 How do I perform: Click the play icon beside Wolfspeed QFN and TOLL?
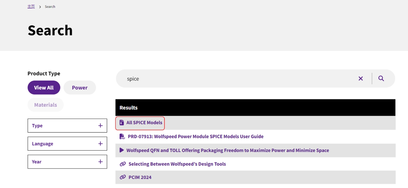(122, 150)
